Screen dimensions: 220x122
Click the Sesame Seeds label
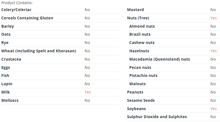[x=141, y=100]
